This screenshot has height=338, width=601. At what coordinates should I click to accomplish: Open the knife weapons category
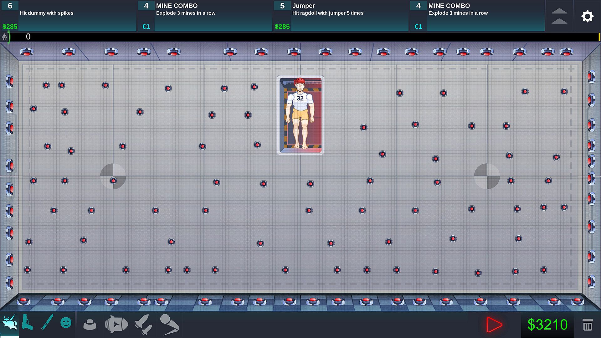[47, 322]
